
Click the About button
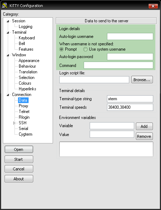tap(19, 179)
